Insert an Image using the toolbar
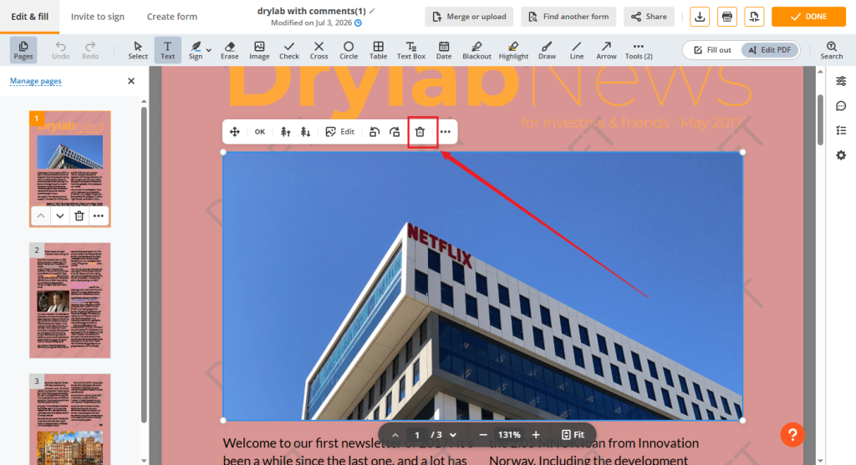The height and width of the screenshot is (465, 856). [x=259, y=49]
